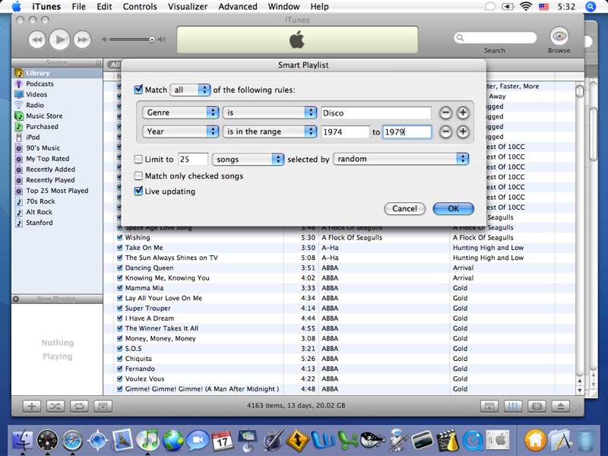Click the eject disc button
Image resolution: width=608 pixels, height=456 pixels.
point(560,406)
